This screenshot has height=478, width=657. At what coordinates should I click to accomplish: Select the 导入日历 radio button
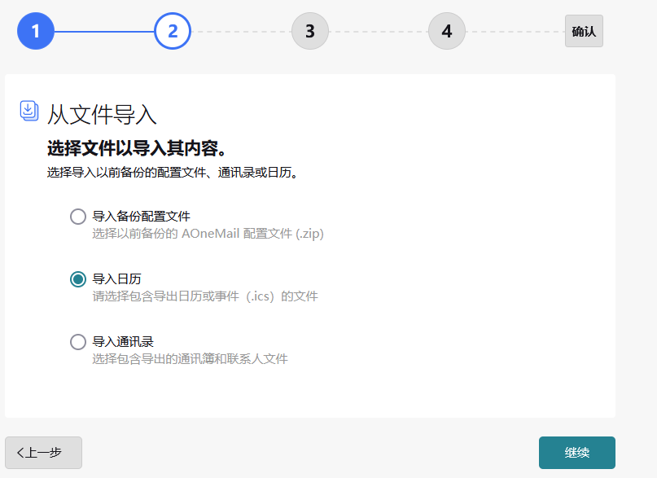[78, 279]
